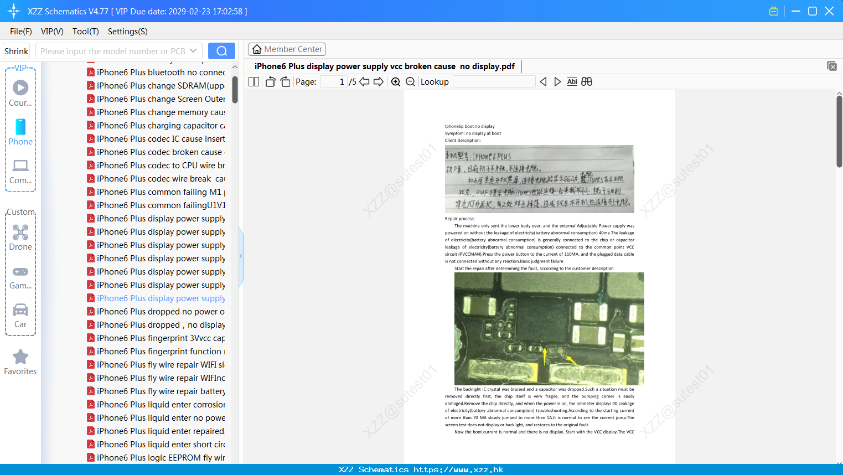843x475 pixels.
Task: Open iPhone6 Plus change SDRAM file
Action: 156,85
